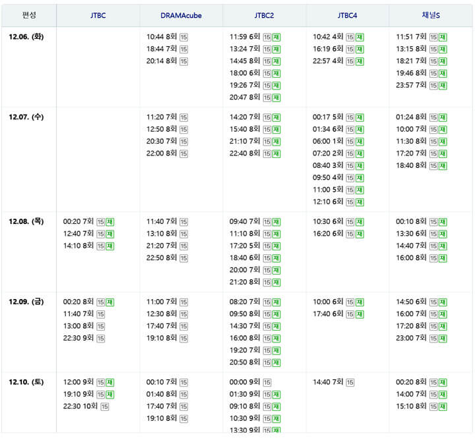The image size is (475, 438).
Task: Click the 15 rating badge beside JTBC2 15:40 8회
Action: (x=267, y=130)
